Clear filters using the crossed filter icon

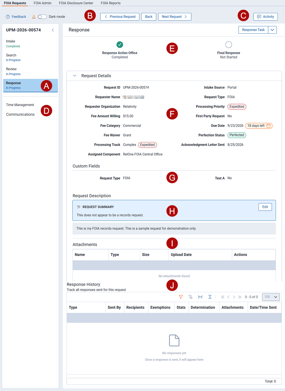tap(190, 297)
